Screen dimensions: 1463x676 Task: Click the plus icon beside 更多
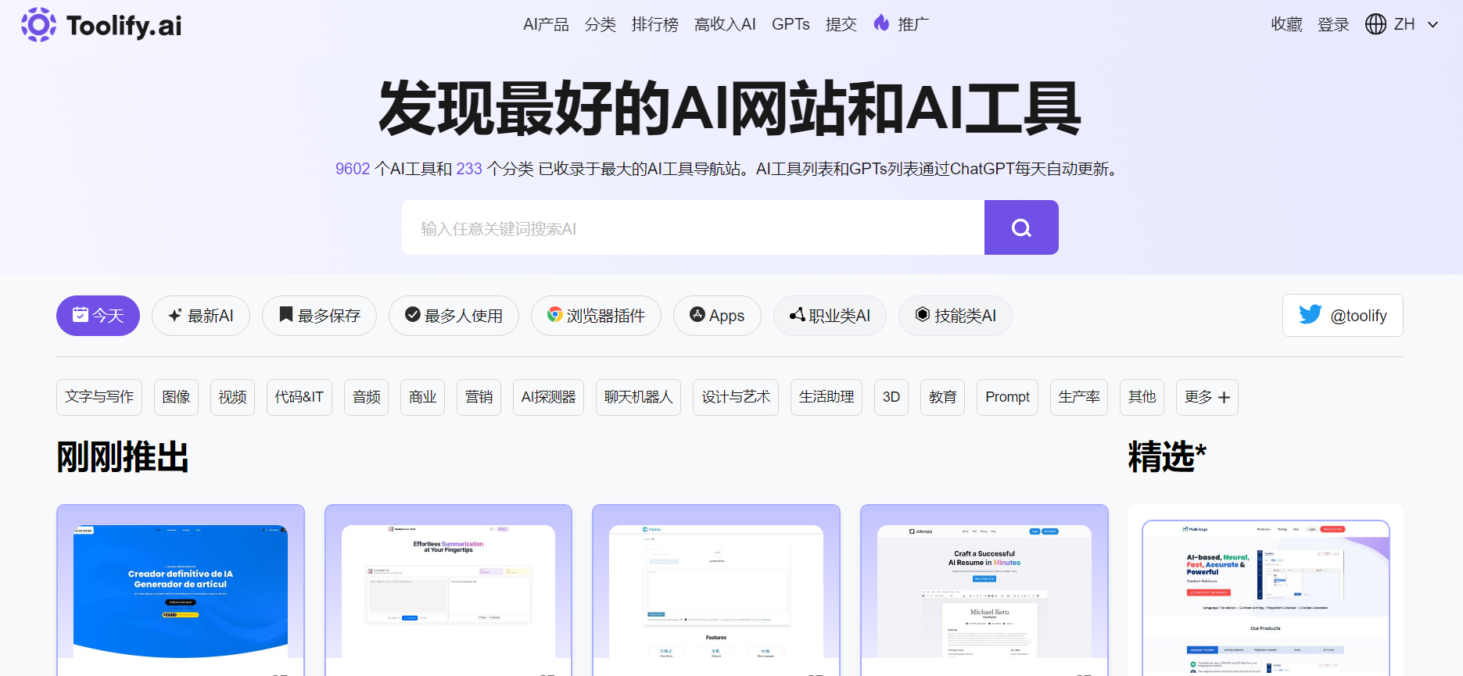[x=1224, y=398]
